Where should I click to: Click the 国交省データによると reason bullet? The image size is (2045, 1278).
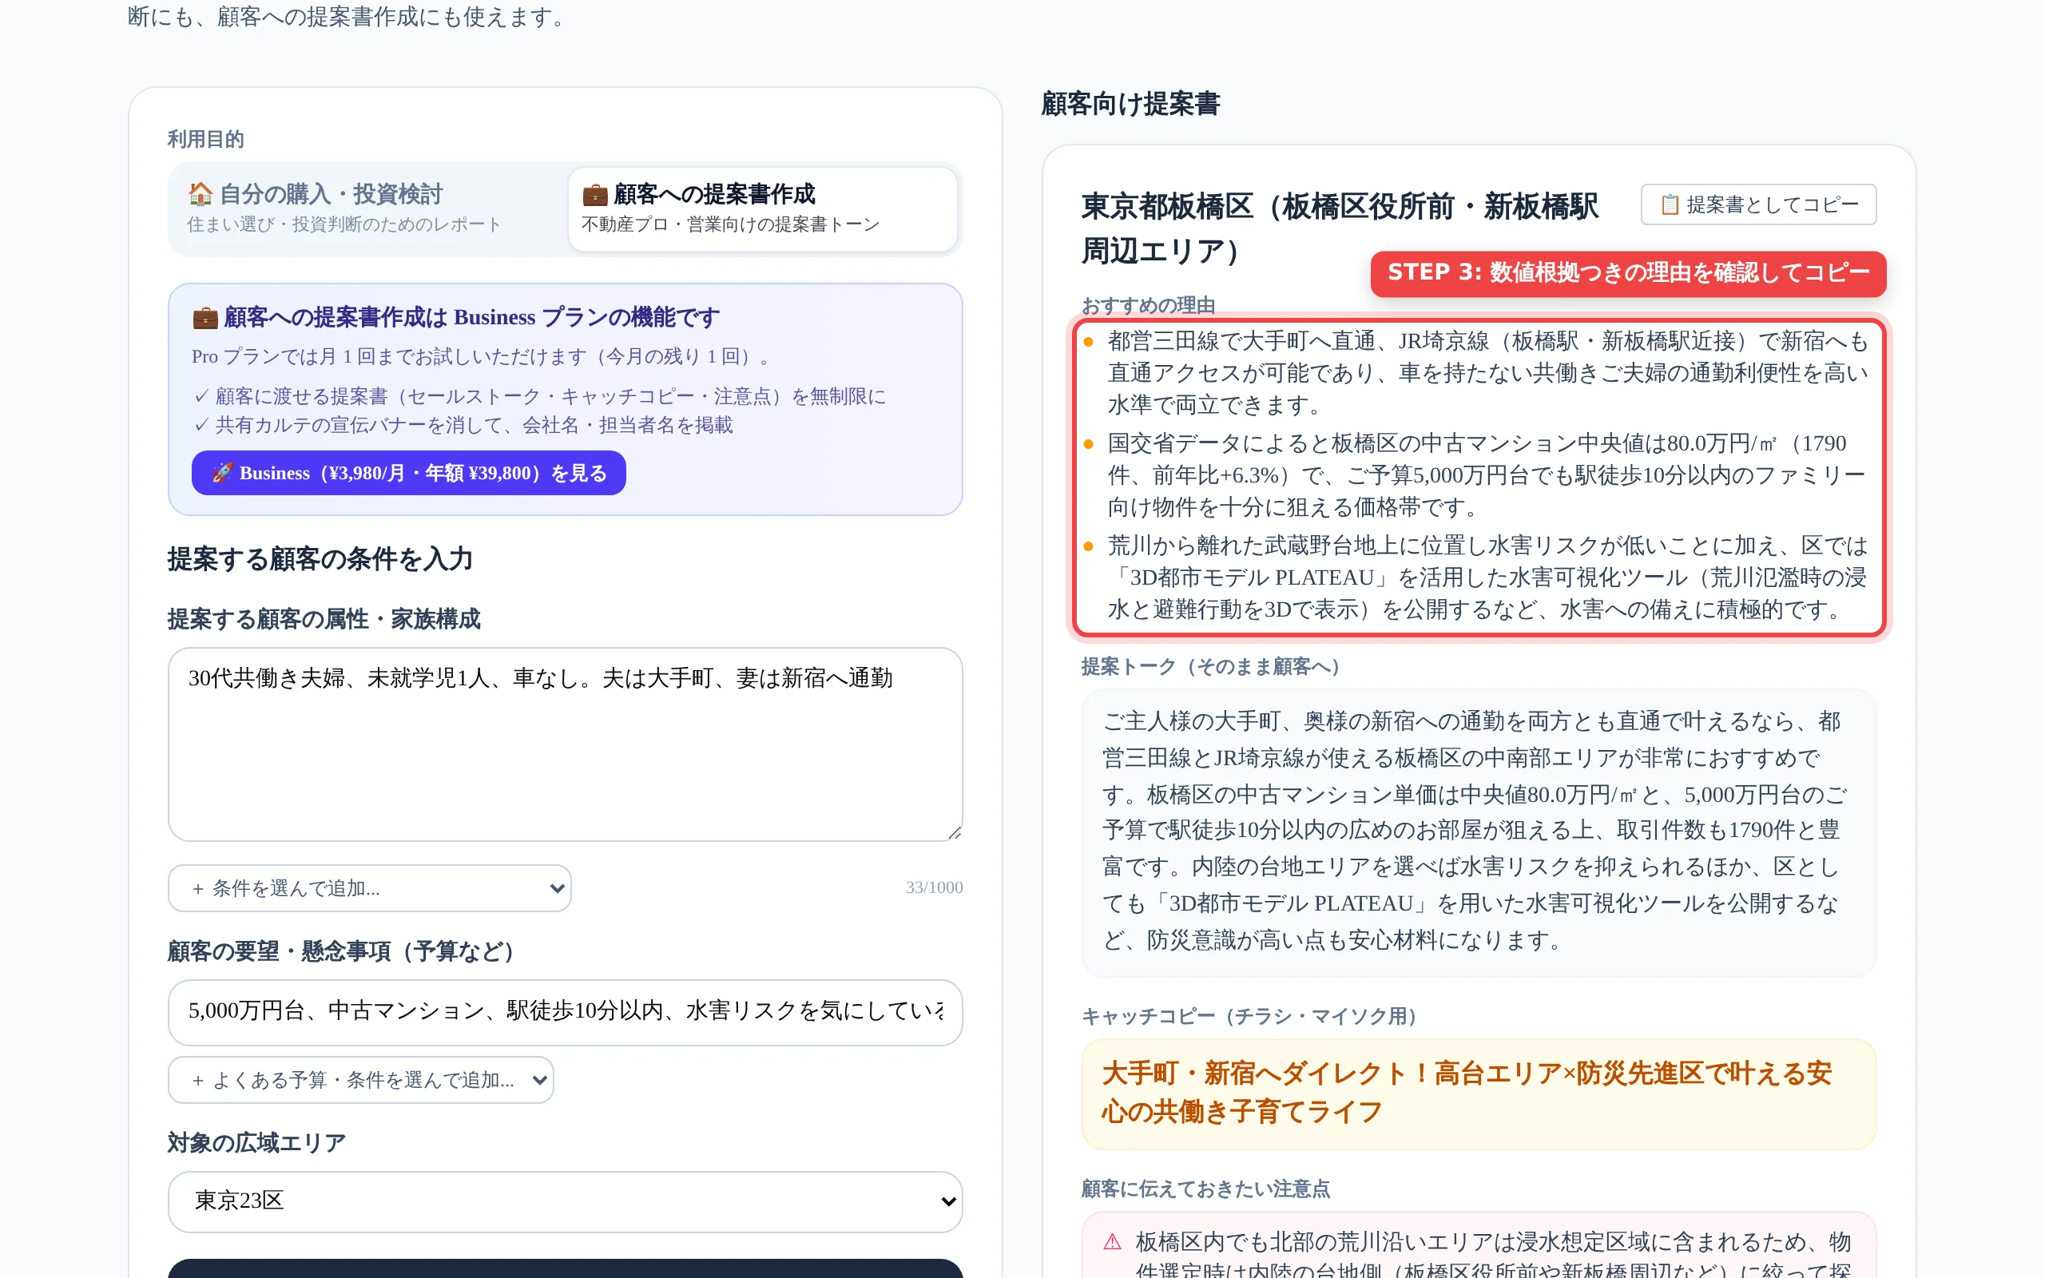(x=1487, y=475)
